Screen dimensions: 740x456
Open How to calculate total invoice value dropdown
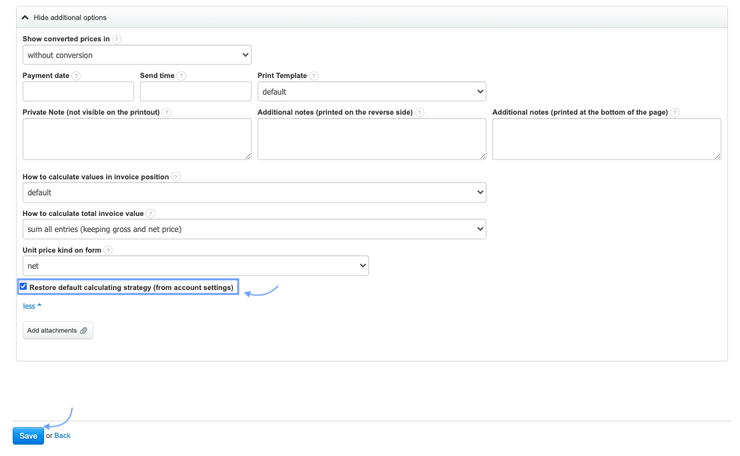click(254, 229)
